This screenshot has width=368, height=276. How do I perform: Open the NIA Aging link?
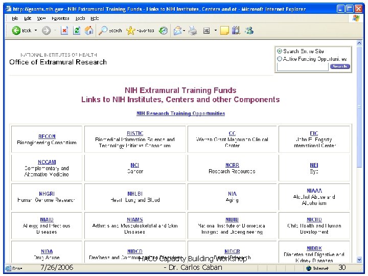[232, 194]
